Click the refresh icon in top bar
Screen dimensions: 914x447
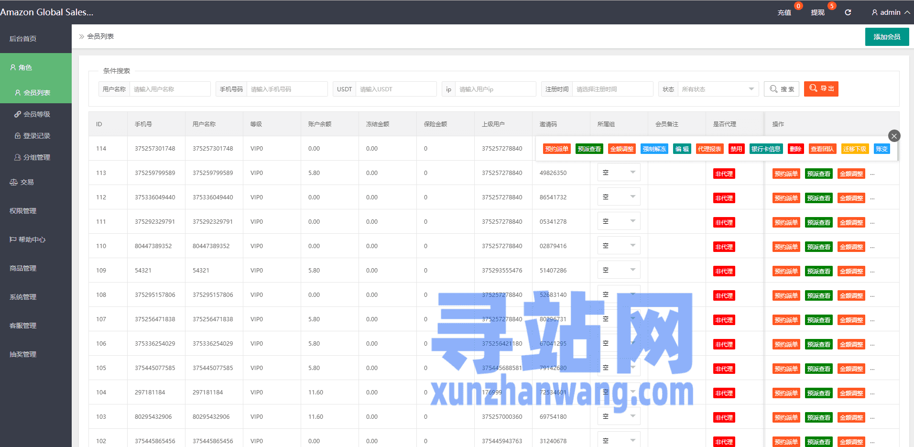848,12
